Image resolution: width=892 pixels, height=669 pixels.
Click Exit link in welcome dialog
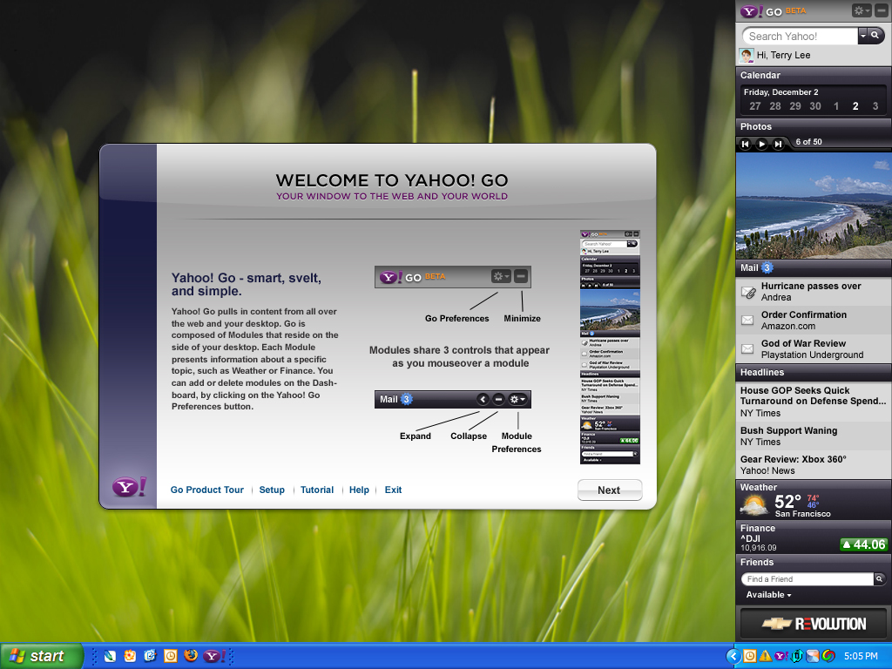pos(393,490)
